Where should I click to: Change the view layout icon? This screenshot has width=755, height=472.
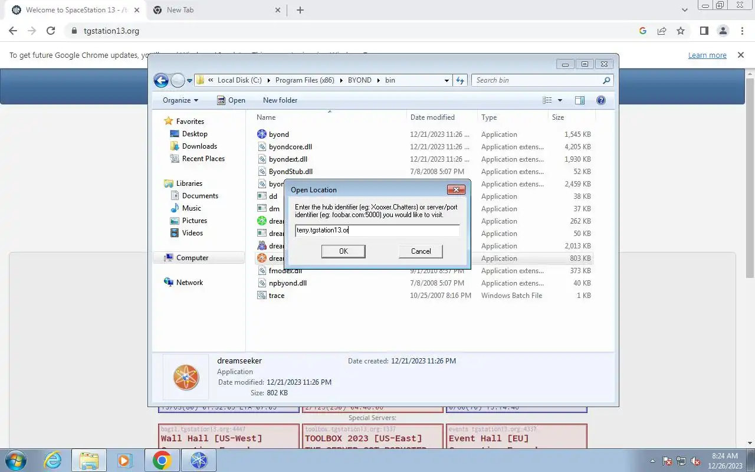[x=547, y=100]
